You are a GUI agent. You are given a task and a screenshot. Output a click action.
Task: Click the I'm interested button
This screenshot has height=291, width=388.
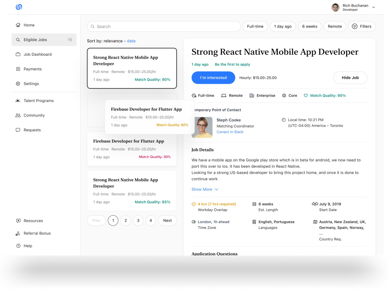coord(213,78)
